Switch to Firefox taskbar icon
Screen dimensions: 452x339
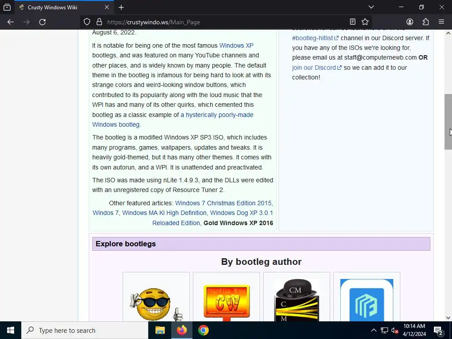pos(181,330)
